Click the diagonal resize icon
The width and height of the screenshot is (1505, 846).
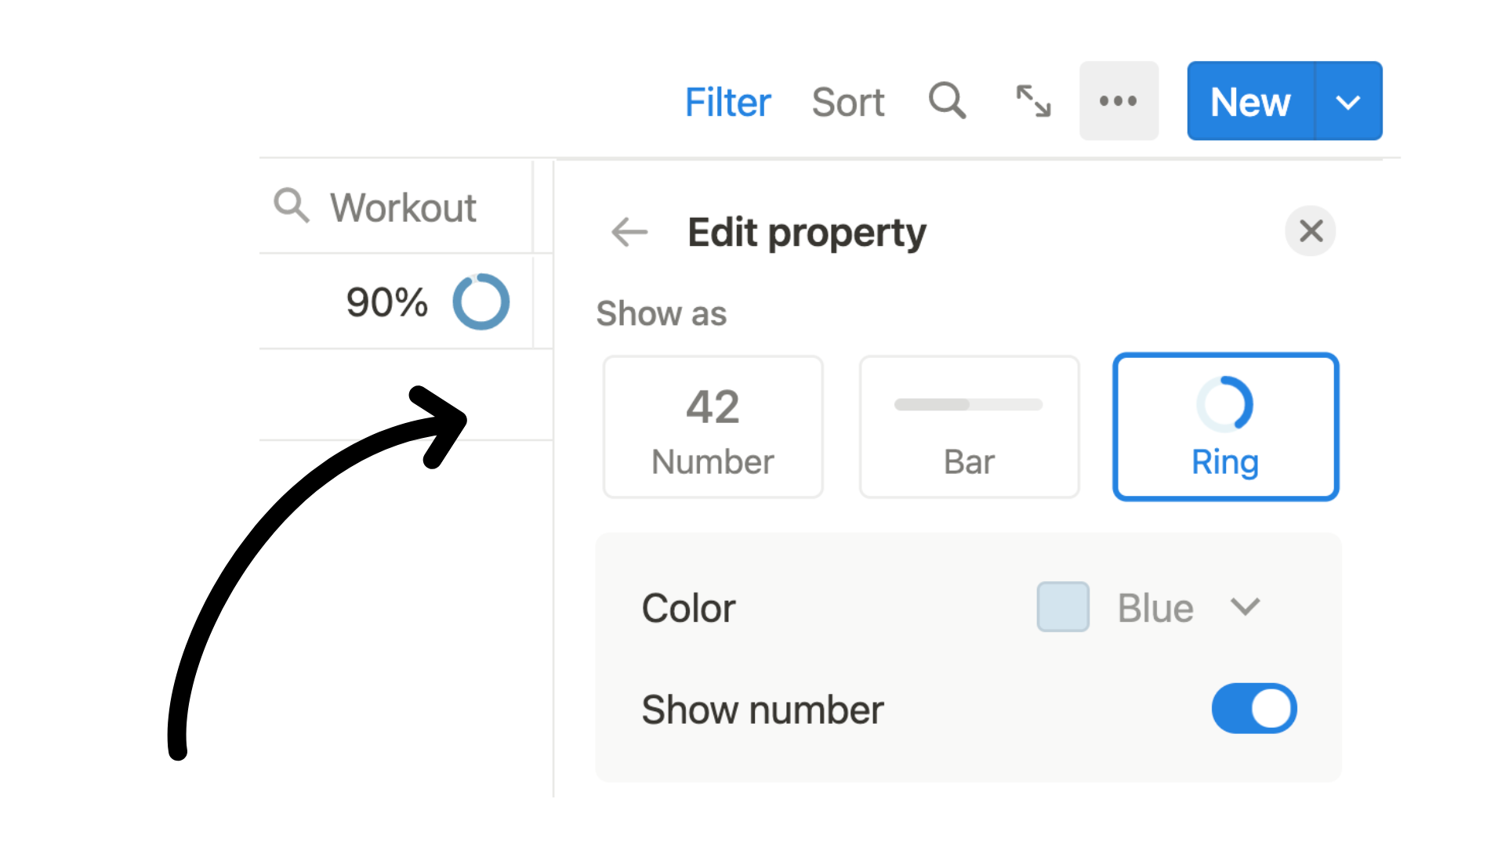[x=1034, y=100]
